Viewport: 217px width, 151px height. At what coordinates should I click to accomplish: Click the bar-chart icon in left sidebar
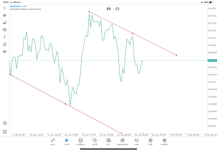point(5,23)
